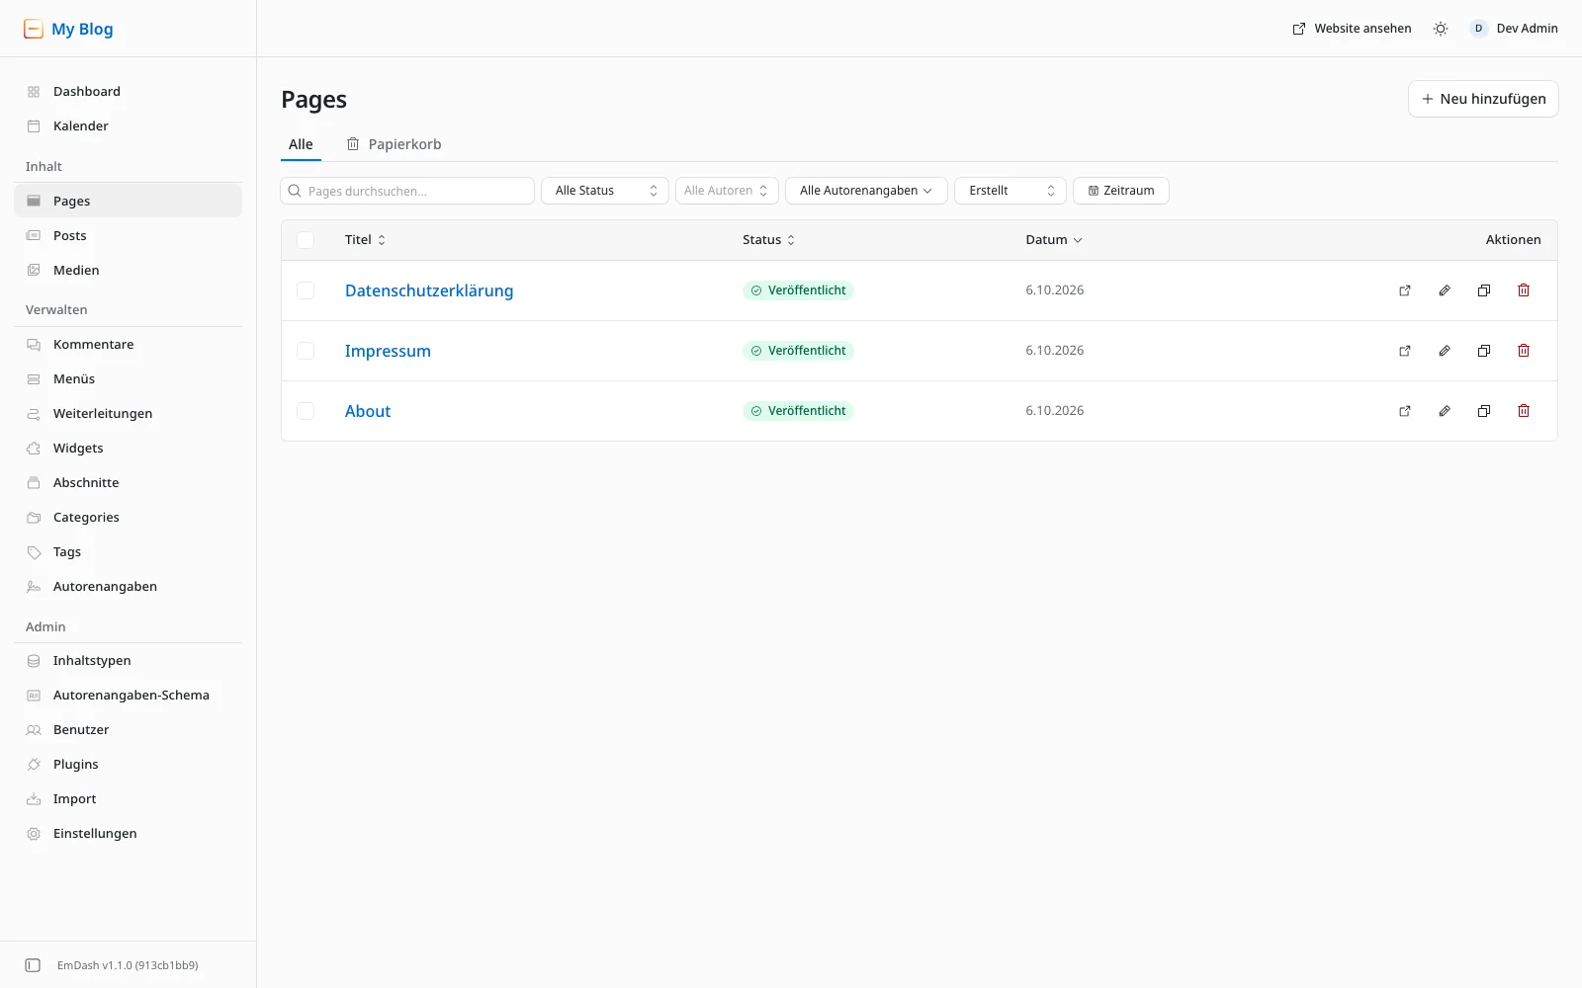
Task: Click Website ansehen link
Action: (x=1352, y=29)
